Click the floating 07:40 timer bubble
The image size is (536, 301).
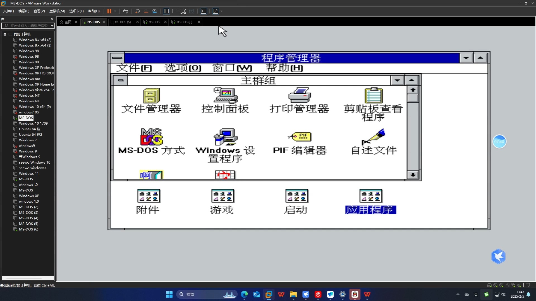coord(499,142)
